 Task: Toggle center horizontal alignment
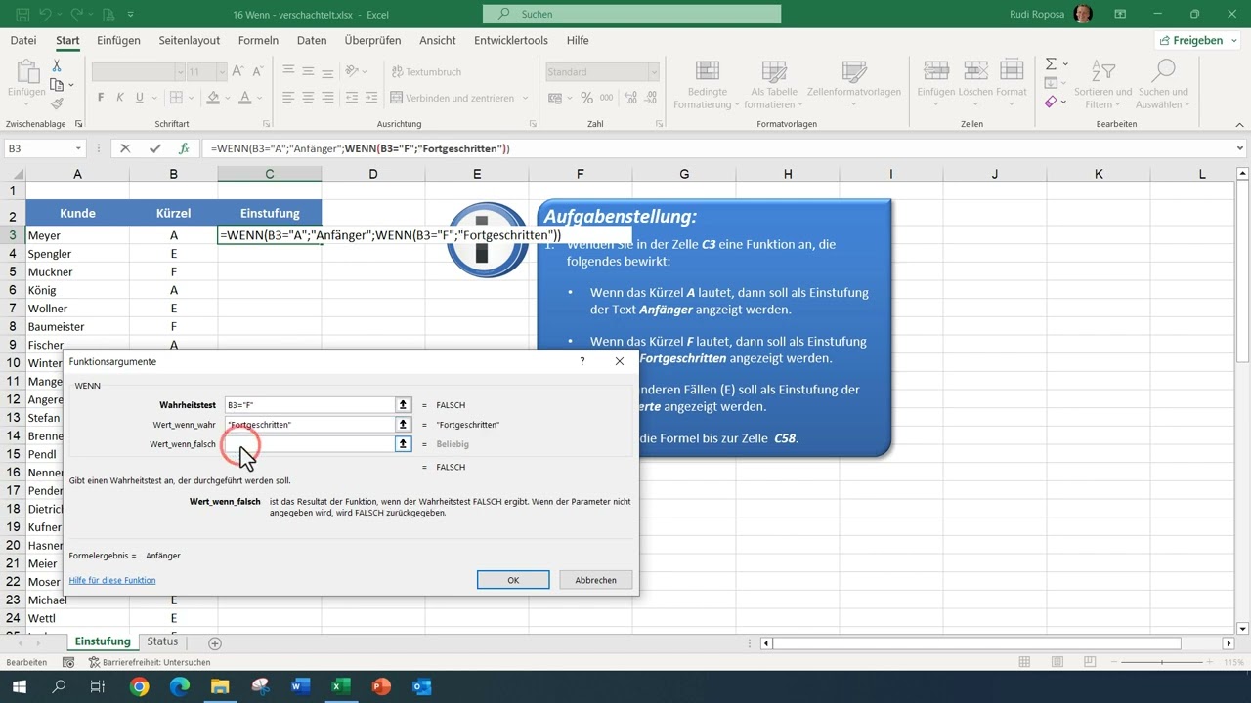(x=308, y=98)
